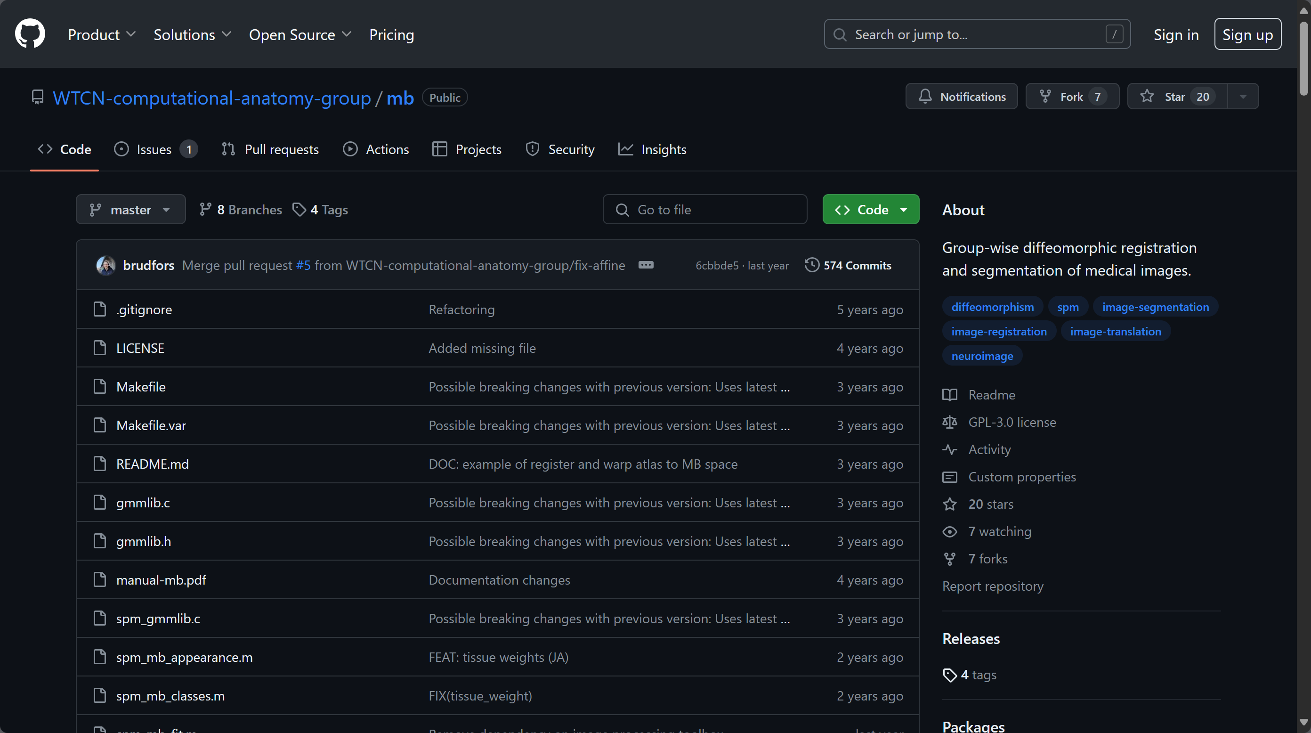
Task: Click the GPL-3.0 license scale icon
Action: (950, 422)
